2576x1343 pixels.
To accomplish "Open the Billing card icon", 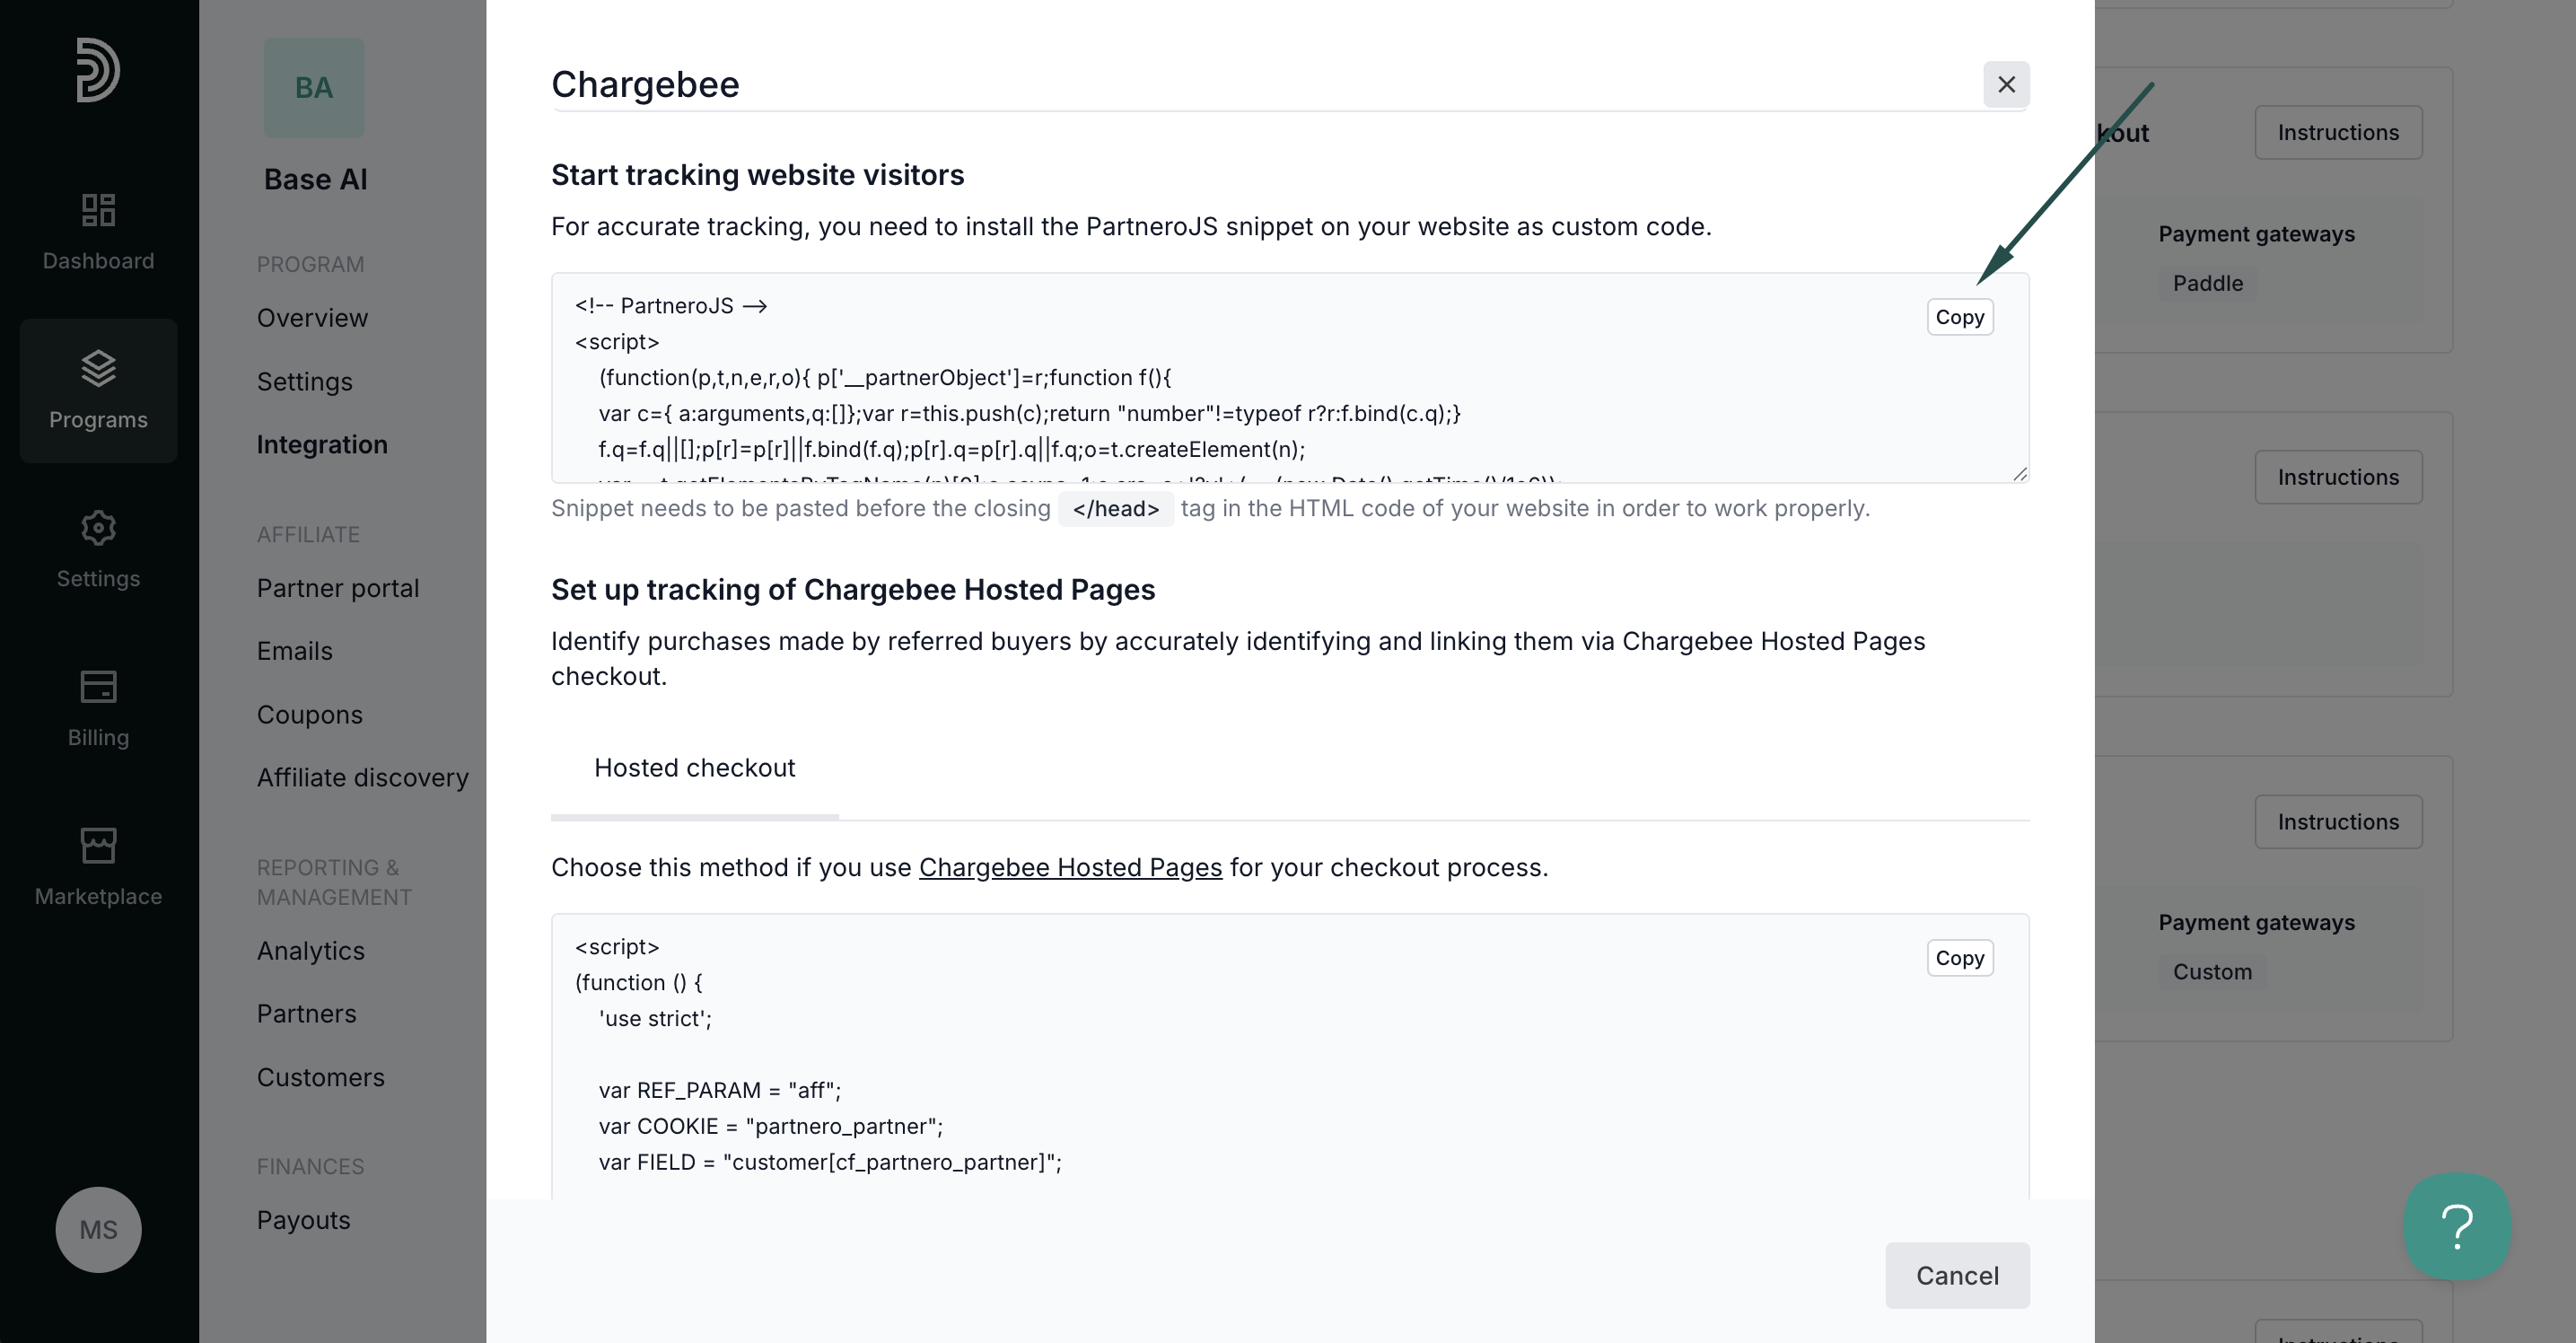I will [98, 687].
